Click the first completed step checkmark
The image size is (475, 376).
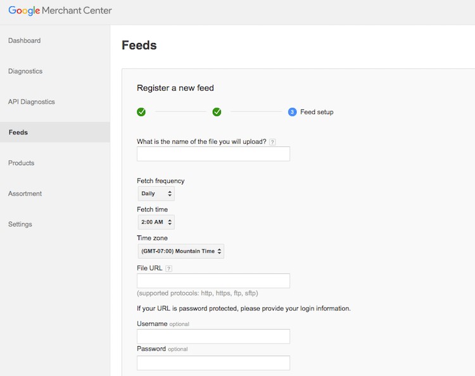[x=141, y=112]
